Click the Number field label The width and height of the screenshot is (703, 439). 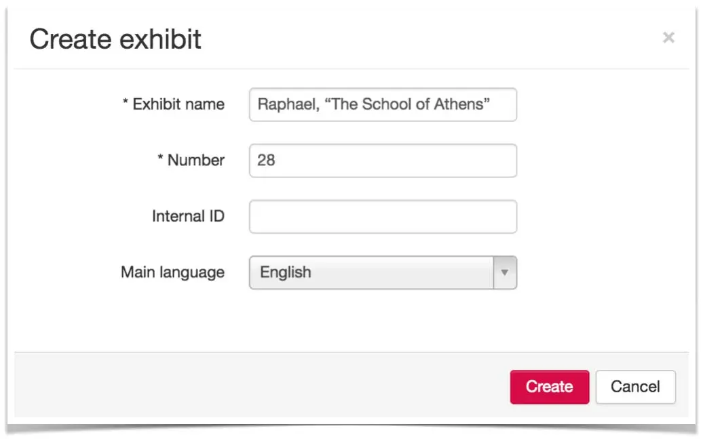pos(196,161)
